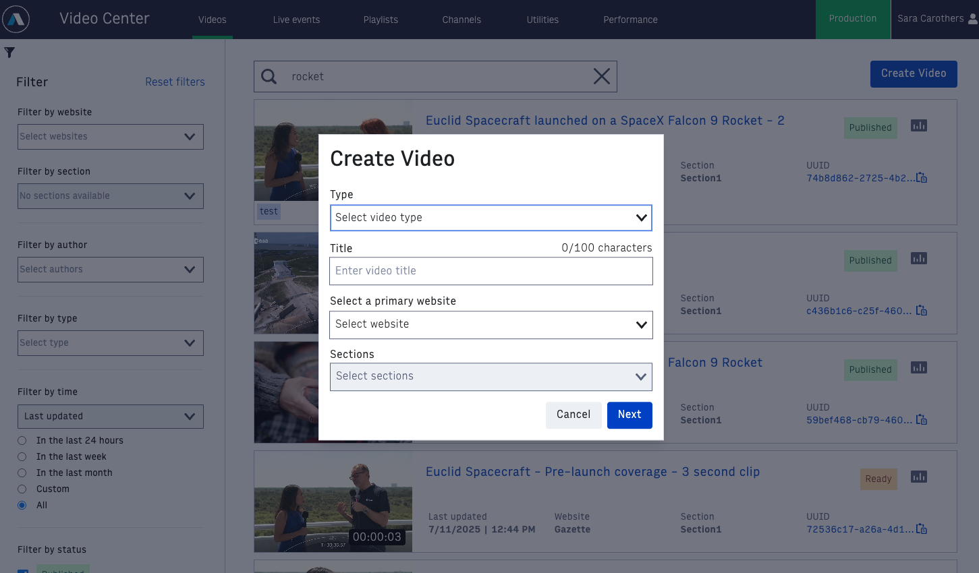Select the Custom time option

pos(22,489)
